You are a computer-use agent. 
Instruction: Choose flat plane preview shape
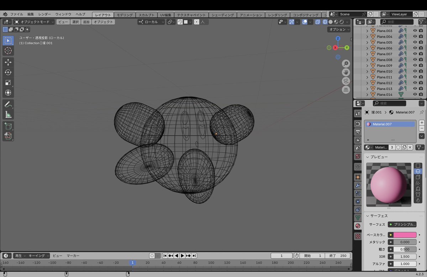click(x=418, y=165)
